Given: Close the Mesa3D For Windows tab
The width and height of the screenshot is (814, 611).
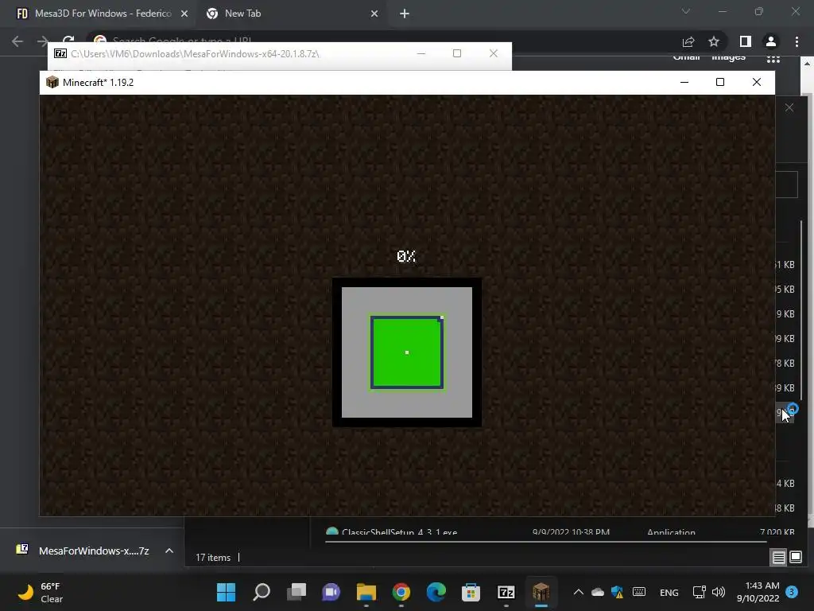Looking at the screenshot, I should pyautogui.click(x=184, y=14).
